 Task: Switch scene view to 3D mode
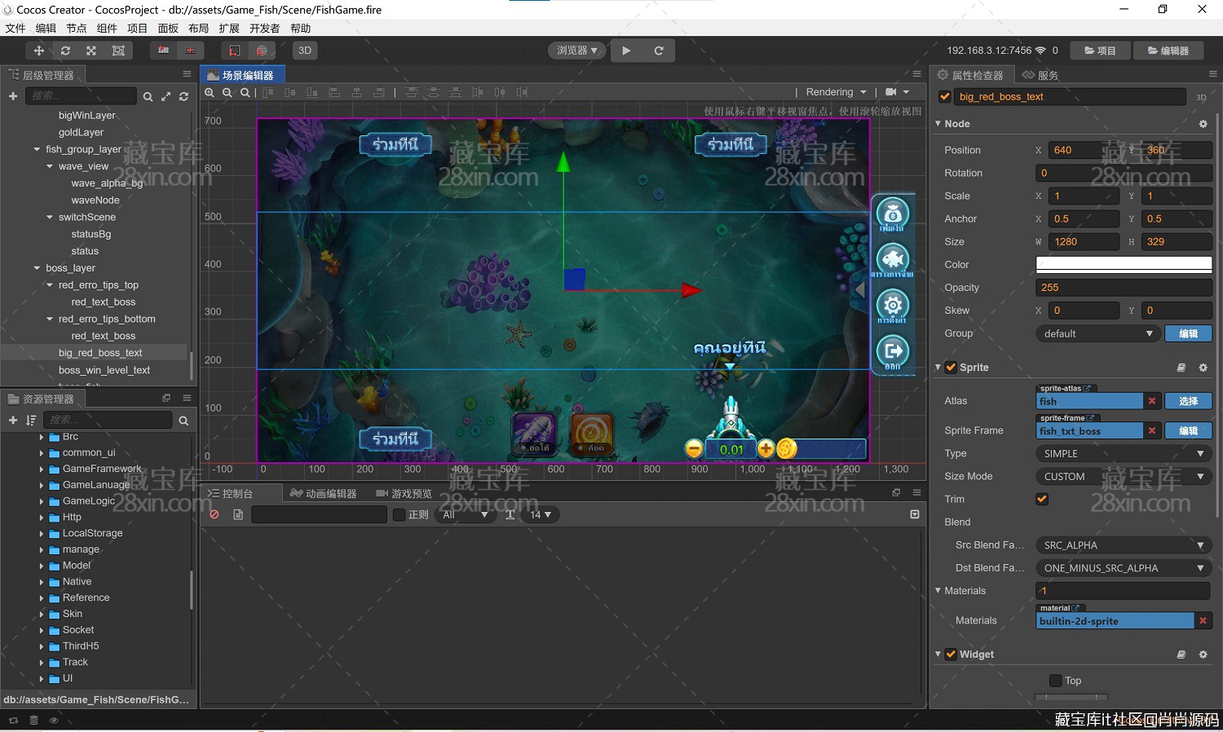[305, 51]
